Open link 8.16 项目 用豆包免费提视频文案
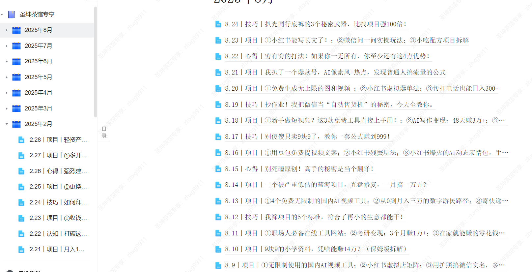This screenshot has width=532, height=272. click(x=367, y=153)
